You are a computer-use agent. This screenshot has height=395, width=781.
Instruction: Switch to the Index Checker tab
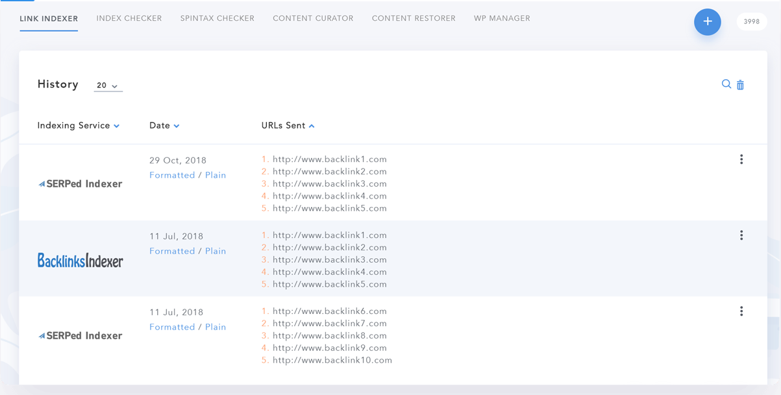coord(129,19)
